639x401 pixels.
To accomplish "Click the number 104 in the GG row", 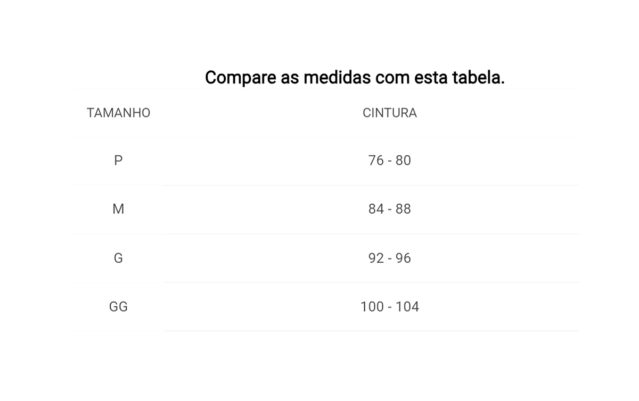I will tap(407, 307).
